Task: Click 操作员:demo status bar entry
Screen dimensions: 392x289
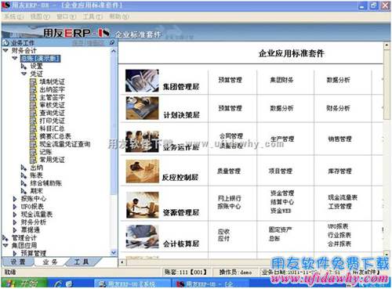Action: point(235,273)
